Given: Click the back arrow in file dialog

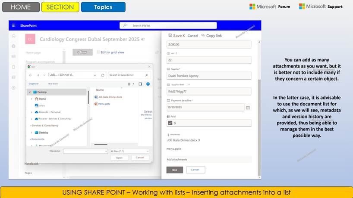Looking at the screenshot, I should click(x=31, y=75).
